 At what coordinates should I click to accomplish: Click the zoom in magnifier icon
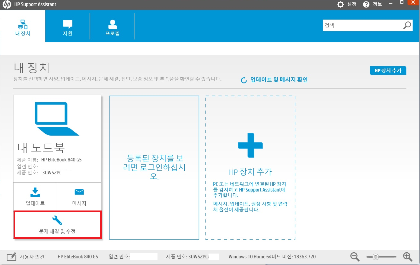click(408, 257)
